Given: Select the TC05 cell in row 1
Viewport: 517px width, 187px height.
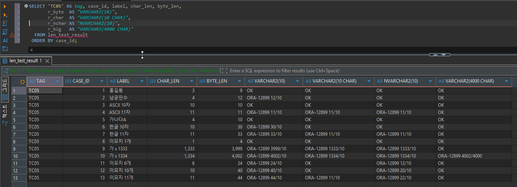Looking at the screenshot, I should (x=44, y=91).
